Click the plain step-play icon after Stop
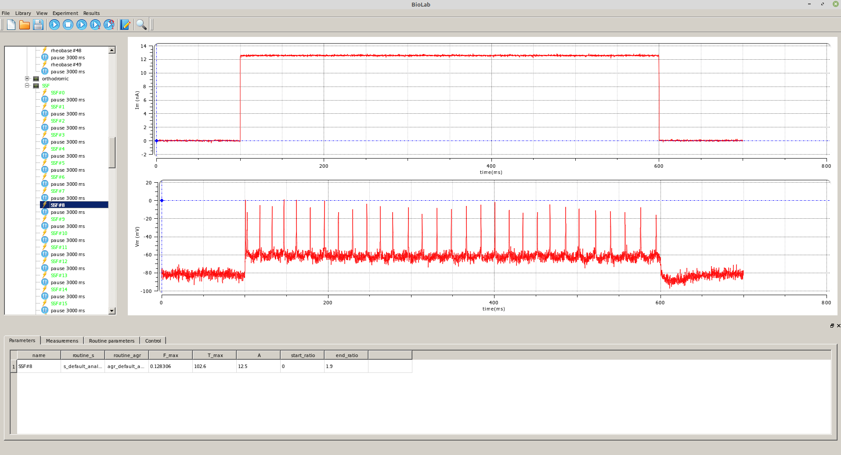This screenshot has height=455, width=841. (82, 25)
